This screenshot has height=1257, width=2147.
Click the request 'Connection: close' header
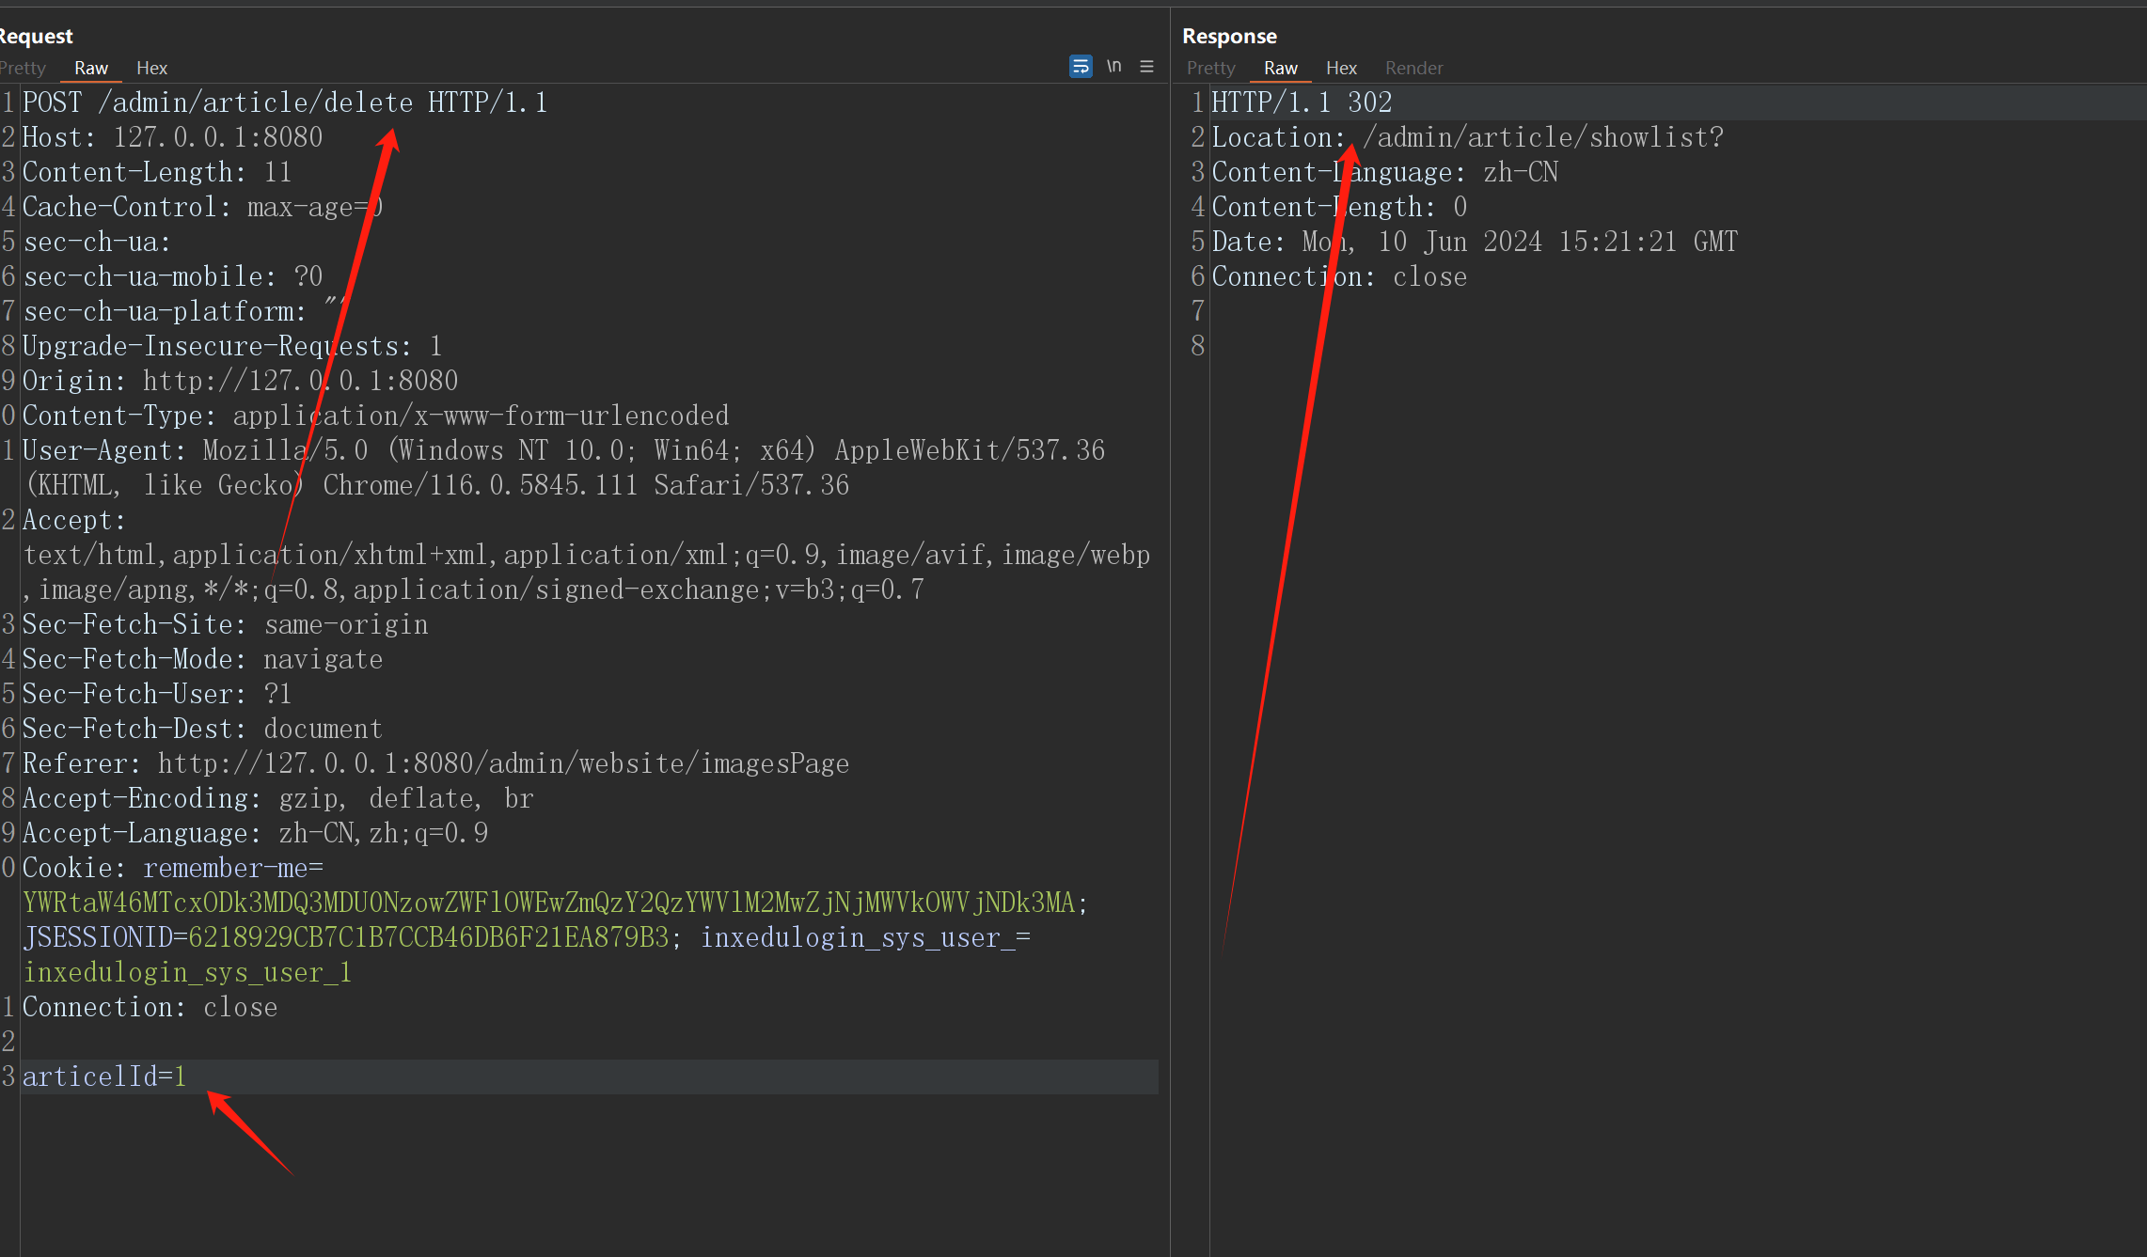[x=150, y=1007]
